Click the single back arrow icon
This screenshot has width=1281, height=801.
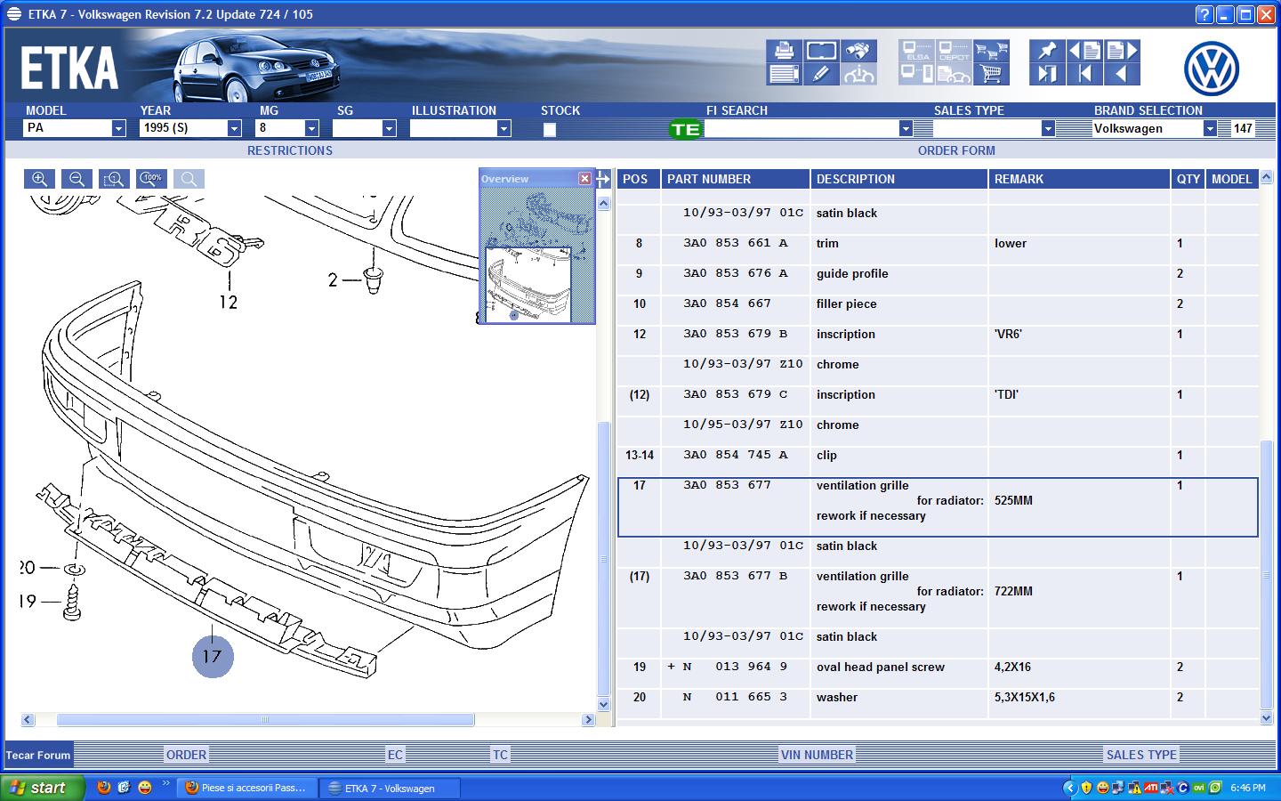coord(1122,74)
